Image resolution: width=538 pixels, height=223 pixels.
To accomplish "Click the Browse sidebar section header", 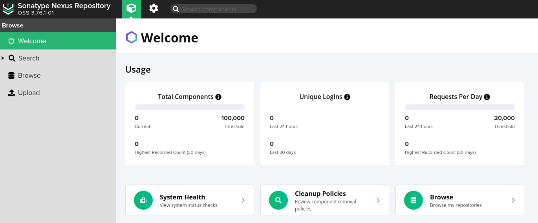I will [x=58, y=25].
